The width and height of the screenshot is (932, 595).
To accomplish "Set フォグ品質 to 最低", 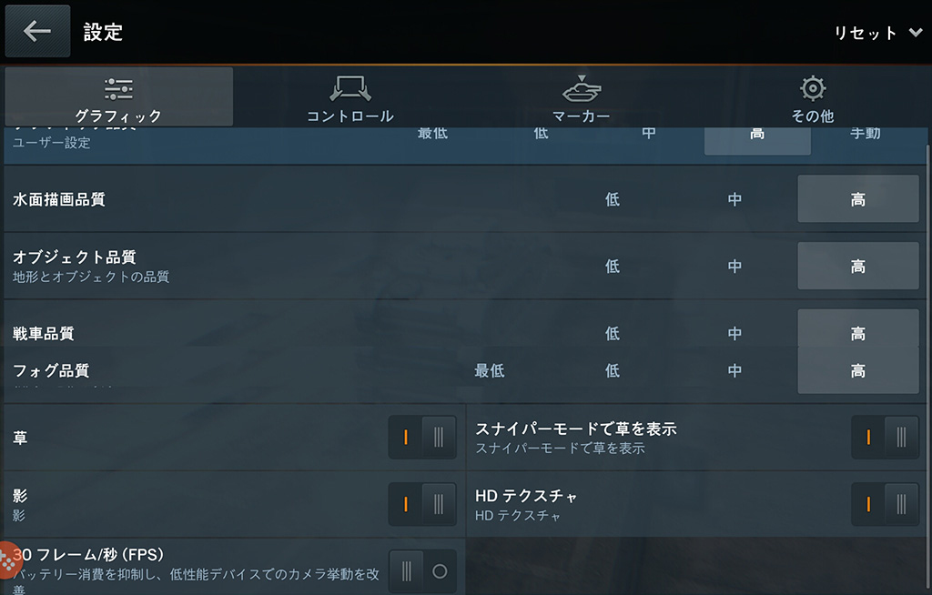I will point(489,371).
